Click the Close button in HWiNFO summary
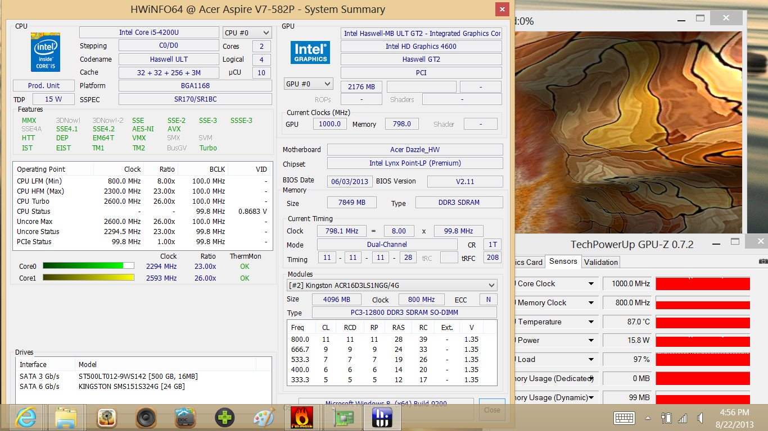Image resolution: width=768 pixels, height=431 pixels. pos(492,410)
